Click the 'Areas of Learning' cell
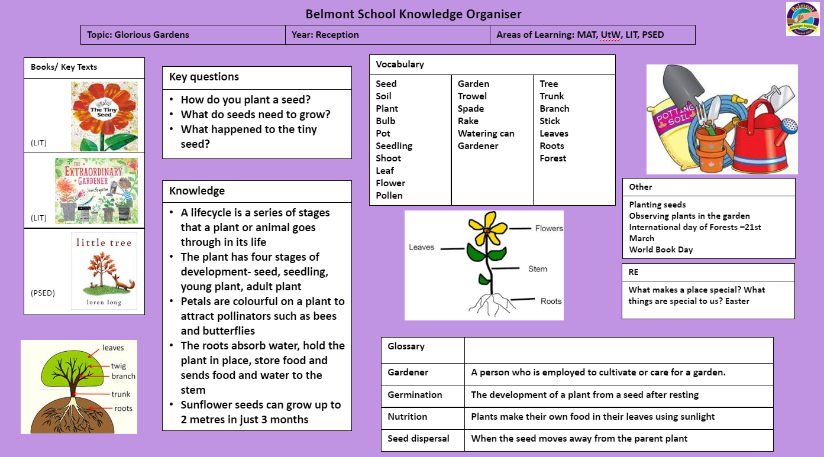This screenshot has height=457, width=824. 592,34
